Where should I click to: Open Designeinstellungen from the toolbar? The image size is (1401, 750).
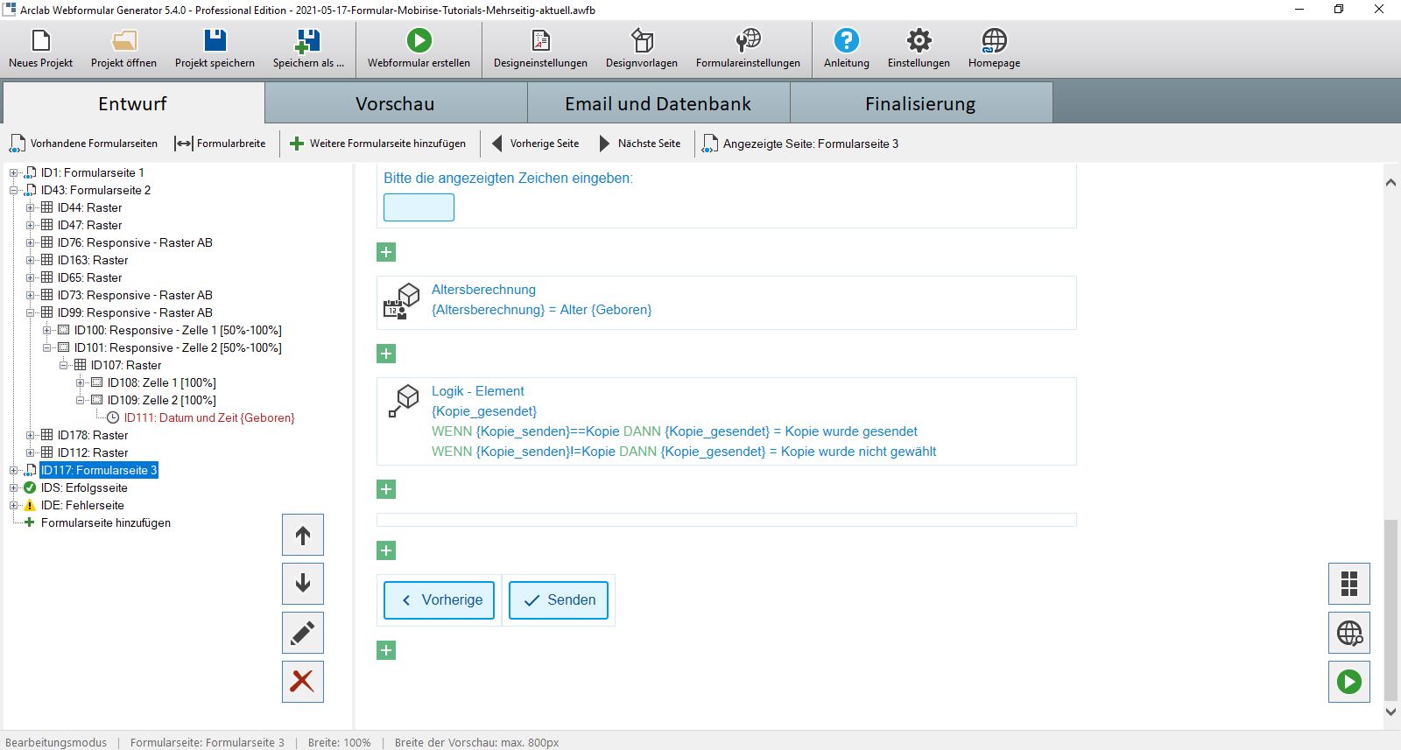(x=540, y=40)
